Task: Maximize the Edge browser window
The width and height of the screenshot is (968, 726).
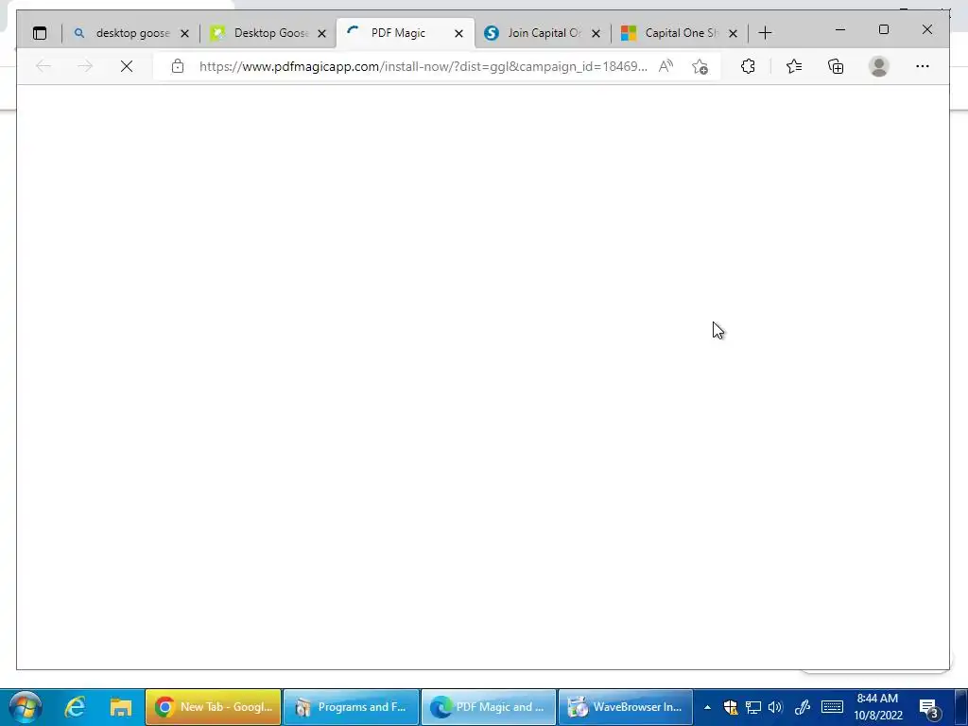Action: pyautogui.click(x=884, y=29)
